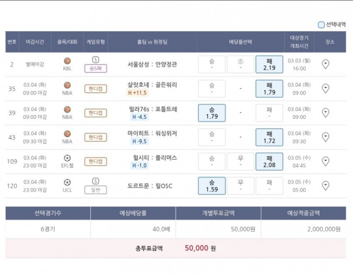Click EFL챔 soccer ball icon
This screenshot has height=275, width=353.
(x=67, y=158)
